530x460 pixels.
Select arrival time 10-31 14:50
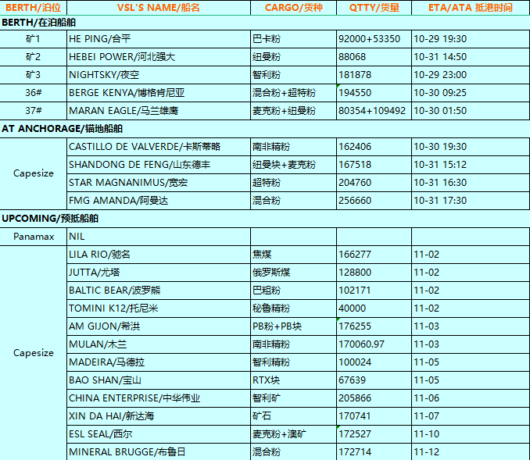pyautogui.click(x=471, y=57)
